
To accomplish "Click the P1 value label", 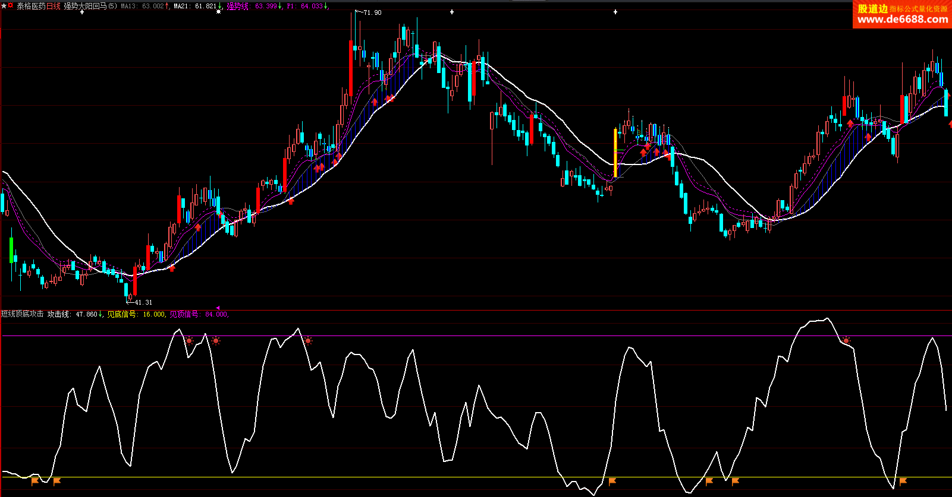I will (x=305, y=6).
